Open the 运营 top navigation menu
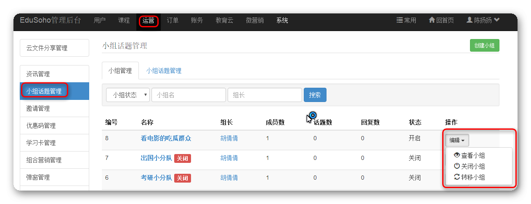 point(149,20)
